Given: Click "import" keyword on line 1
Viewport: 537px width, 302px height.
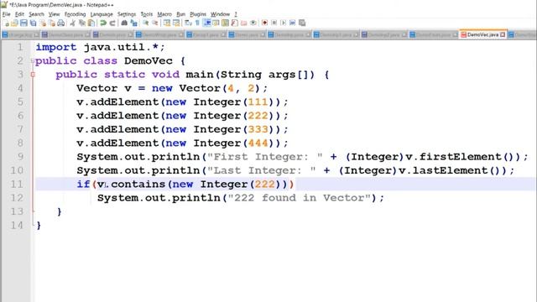Looking at the screenshot, I should point(56,47).
